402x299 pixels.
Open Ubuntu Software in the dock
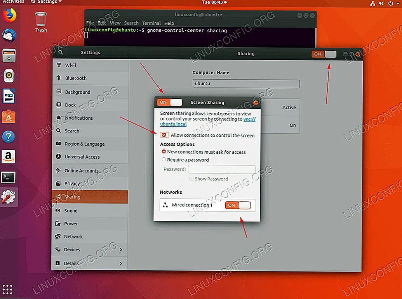9,117
